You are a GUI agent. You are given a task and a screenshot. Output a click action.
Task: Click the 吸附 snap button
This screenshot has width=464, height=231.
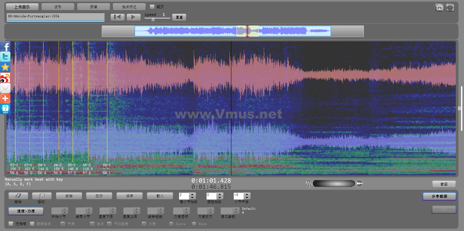pyautogui.click(x=99, y=196)
